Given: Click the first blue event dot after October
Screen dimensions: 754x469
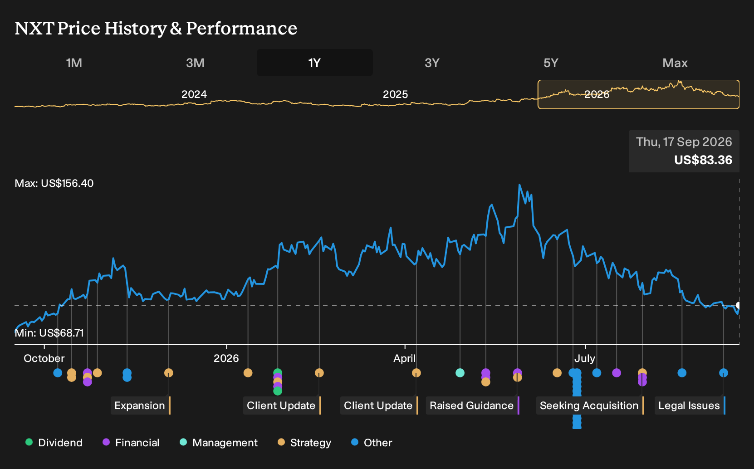Looking at the screenshot, I should pyautogui.click(x=58, y=373).
